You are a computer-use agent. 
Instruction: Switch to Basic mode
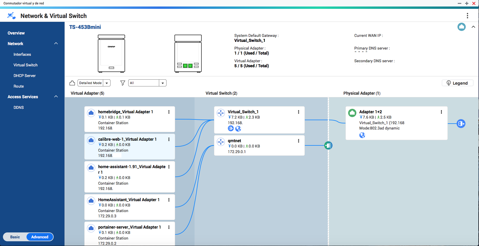15,237
